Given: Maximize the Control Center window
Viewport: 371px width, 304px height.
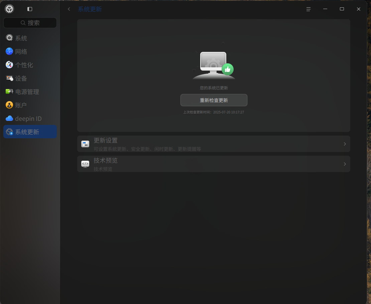Looking at the screenshot, I should click(342, 9).
